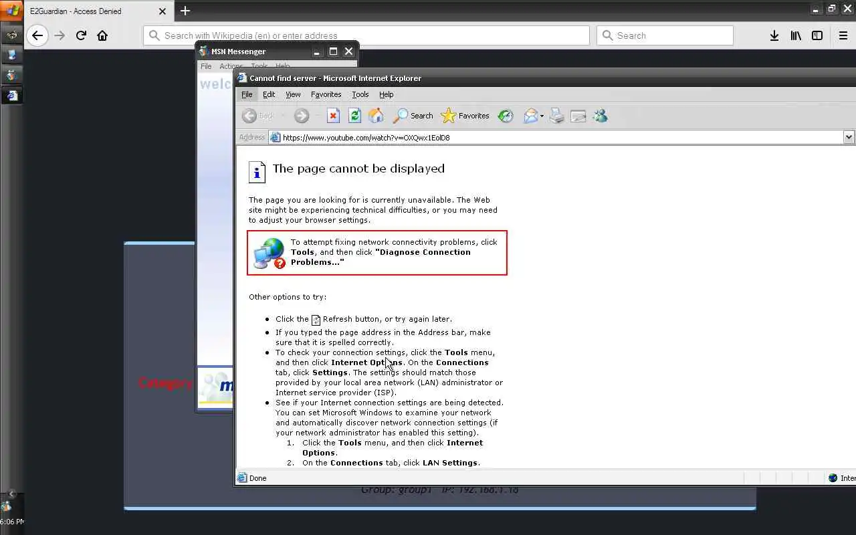Open the Firefox Library

pyautogui.click(x=795, y=35)
